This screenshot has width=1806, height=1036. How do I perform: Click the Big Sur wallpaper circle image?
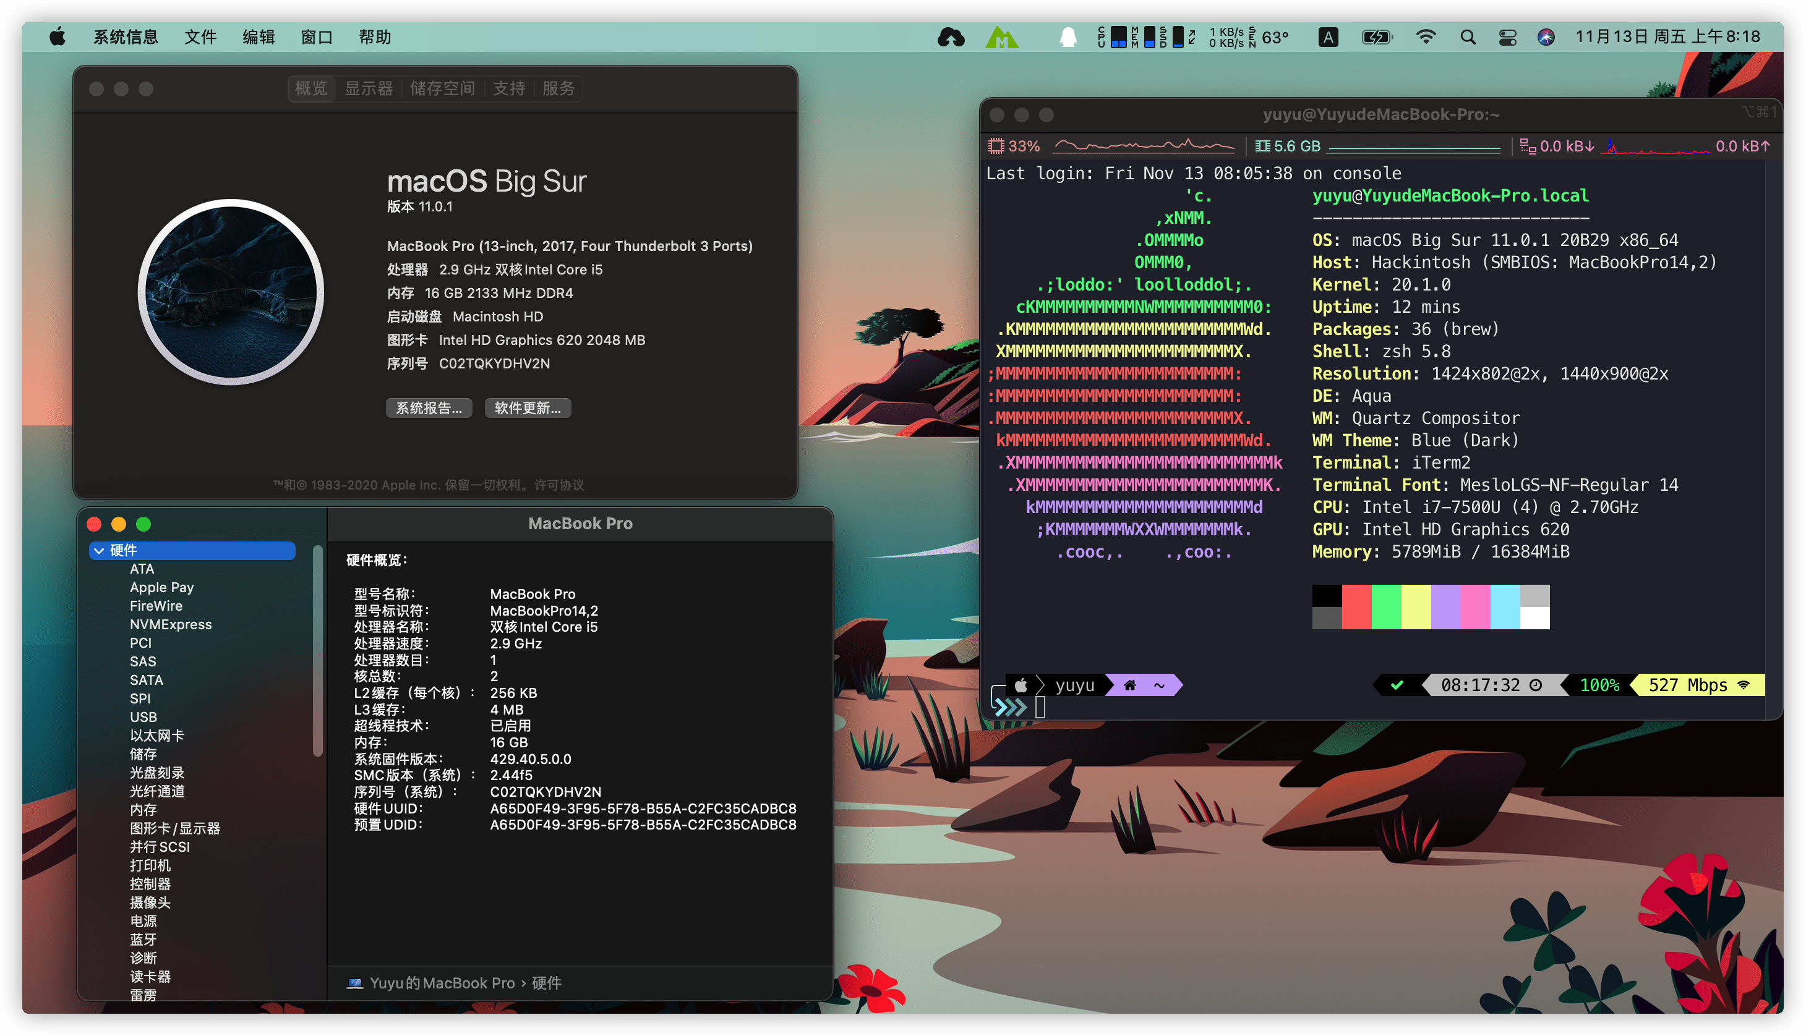pos(231,292)
